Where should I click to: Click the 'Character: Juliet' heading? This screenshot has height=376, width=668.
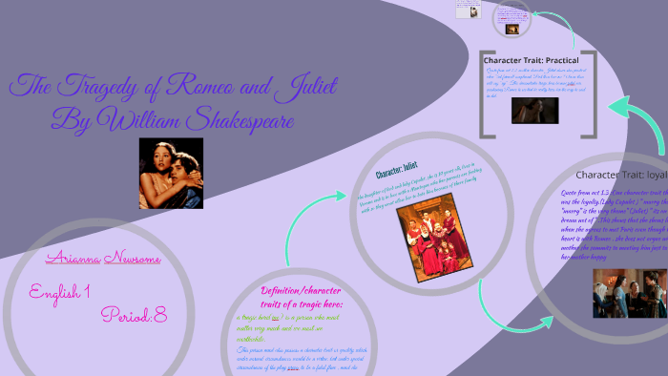397,170
